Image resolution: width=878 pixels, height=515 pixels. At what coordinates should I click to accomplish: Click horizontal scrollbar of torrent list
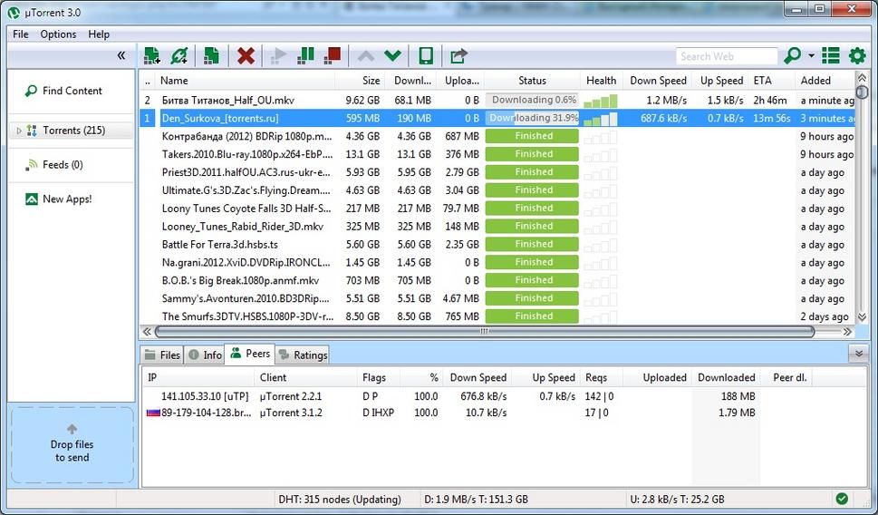(x=485, y=332)
